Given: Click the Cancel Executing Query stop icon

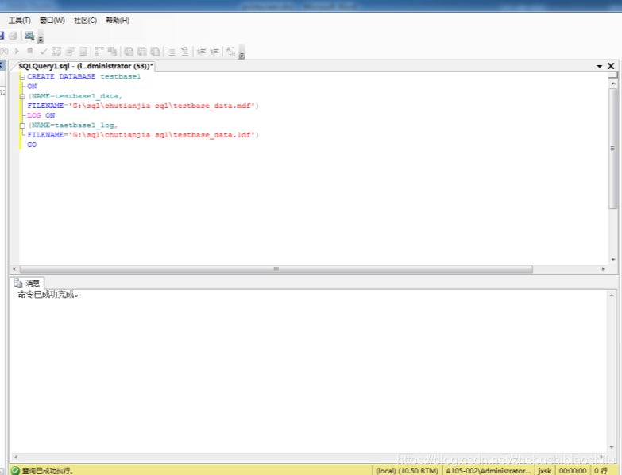Looking at the screenshot, I should click(29, 51).
